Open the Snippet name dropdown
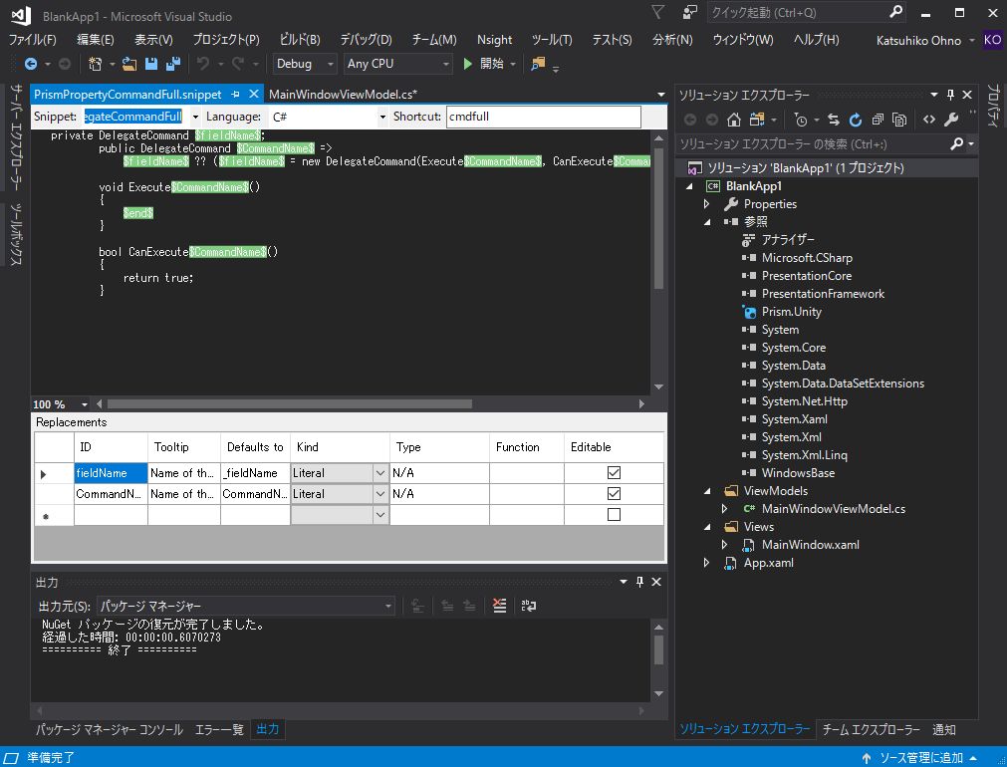 (x=195, y=117)
